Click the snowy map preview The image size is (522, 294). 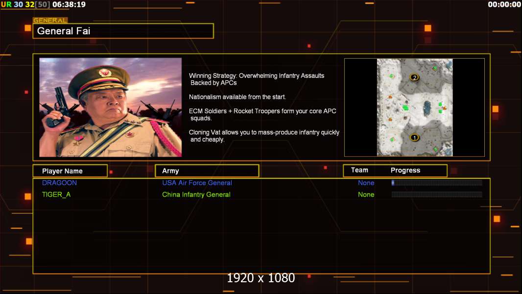coord(414,107)
